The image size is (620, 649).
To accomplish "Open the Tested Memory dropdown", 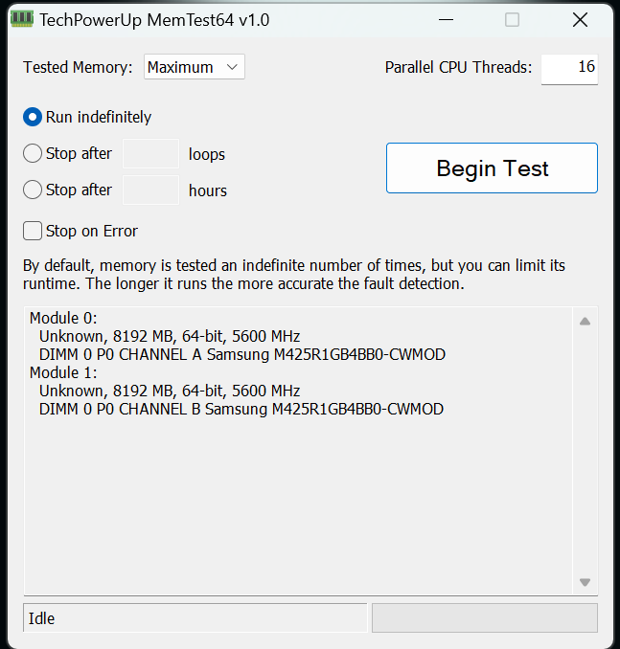I will click(x=194, y=67).
